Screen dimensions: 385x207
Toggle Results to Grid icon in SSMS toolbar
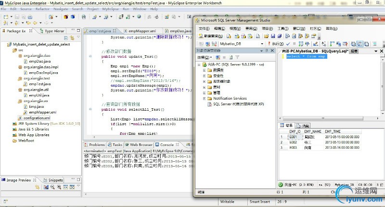[x=359, y=44]
